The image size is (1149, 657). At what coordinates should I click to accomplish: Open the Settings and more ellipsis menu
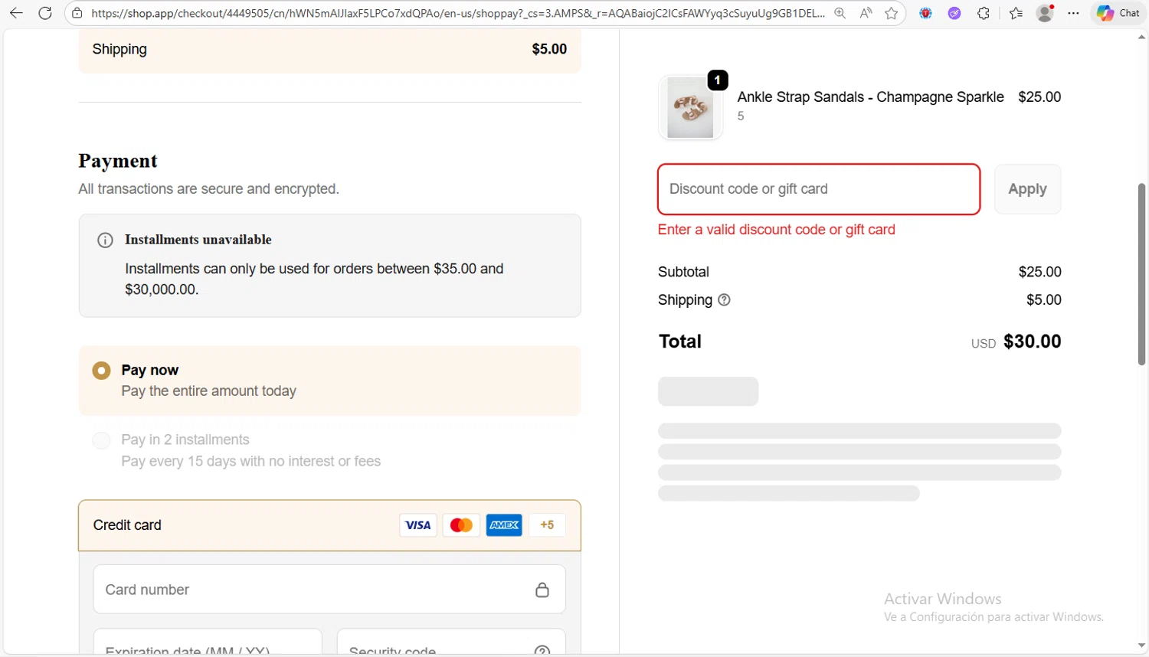pyautogui.click(x=1074, y=13)
